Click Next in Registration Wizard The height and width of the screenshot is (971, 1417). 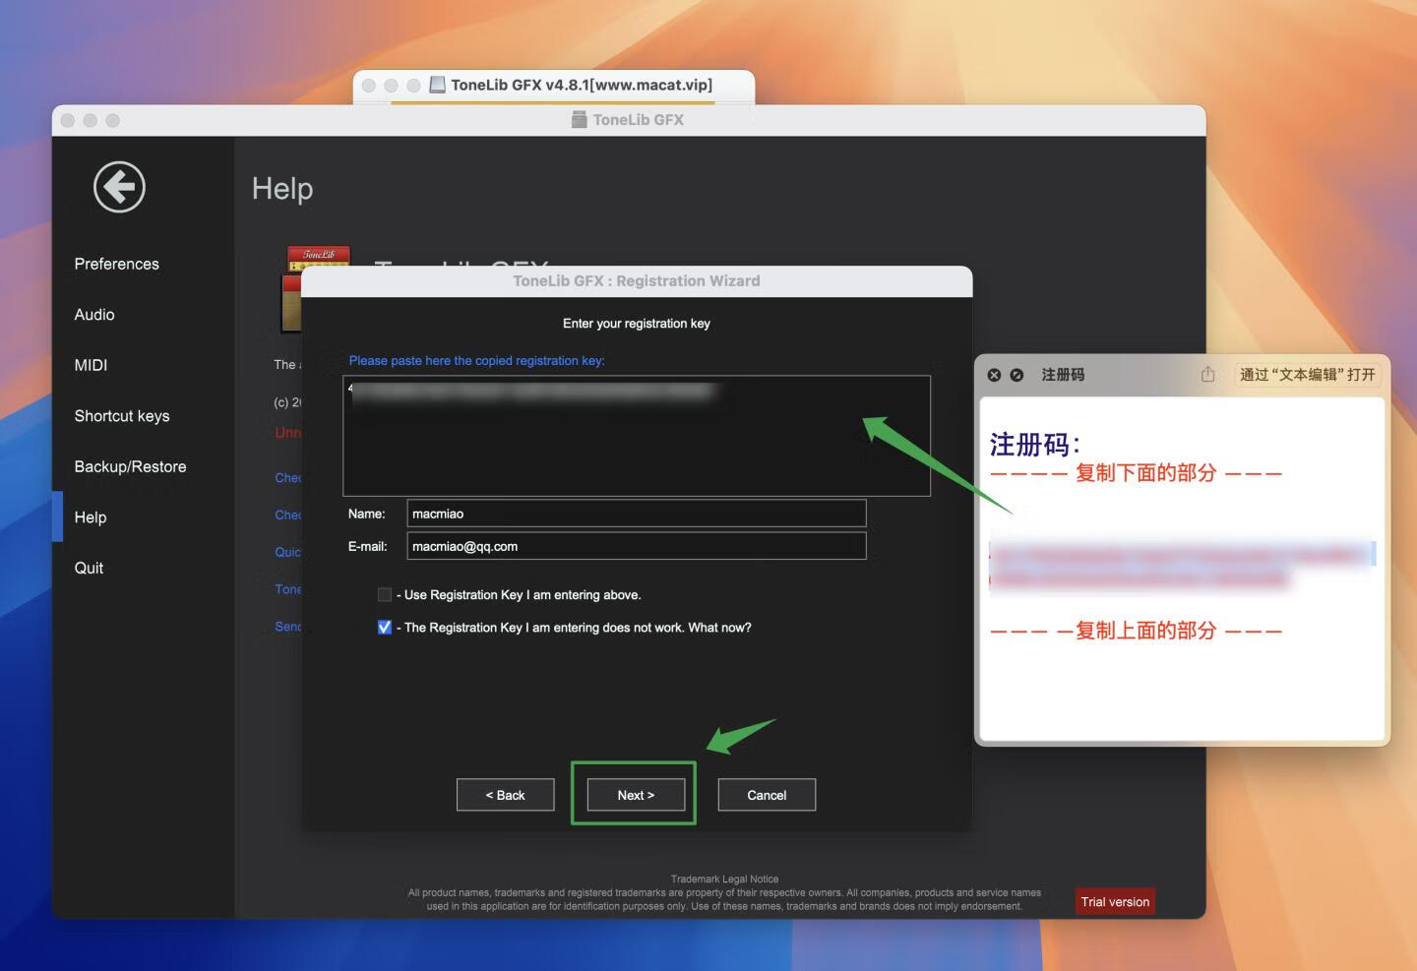[x=636, y=795]
